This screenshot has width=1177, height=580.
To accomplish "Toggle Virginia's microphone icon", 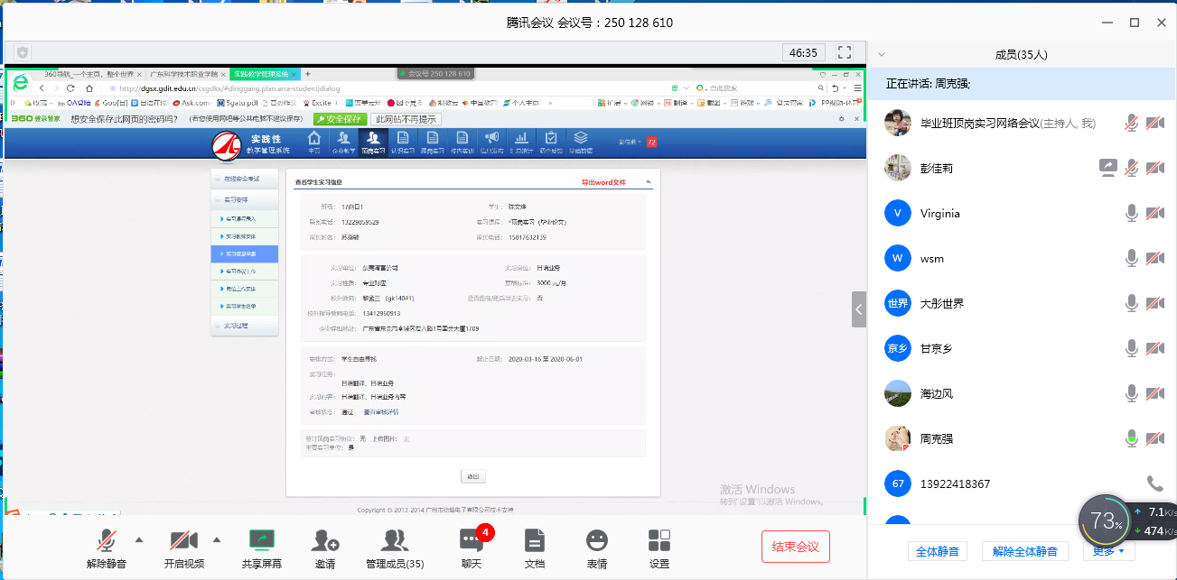I will 1131,213.
